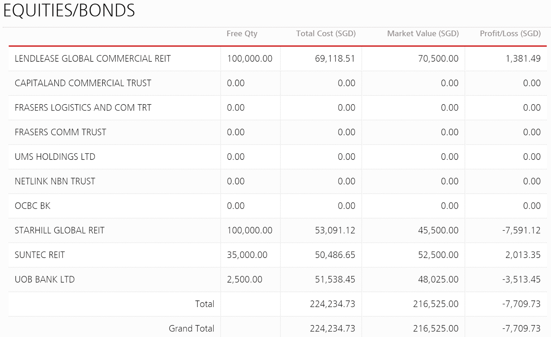
Task: Click UOB market value 48,025.00
Action: (x=438, y=279)
